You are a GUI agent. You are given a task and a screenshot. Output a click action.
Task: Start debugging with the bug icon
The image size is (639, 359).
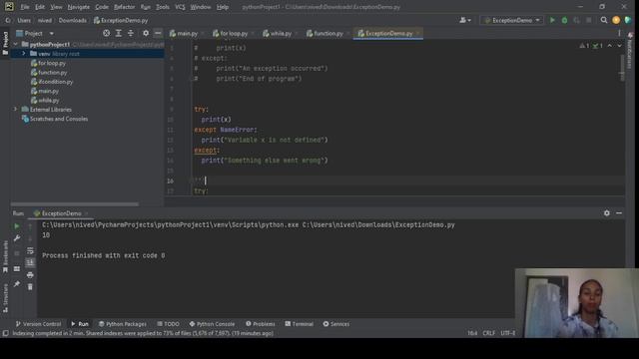564,20
